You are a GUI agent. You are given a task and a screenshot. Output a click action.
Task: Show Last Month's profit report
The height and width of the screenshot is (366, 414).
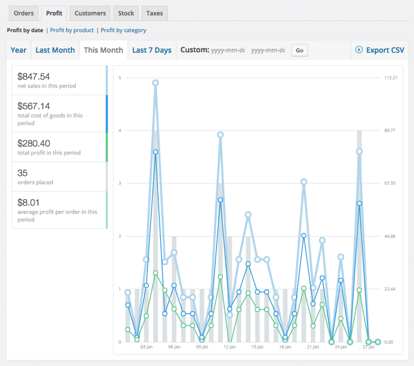55,50
